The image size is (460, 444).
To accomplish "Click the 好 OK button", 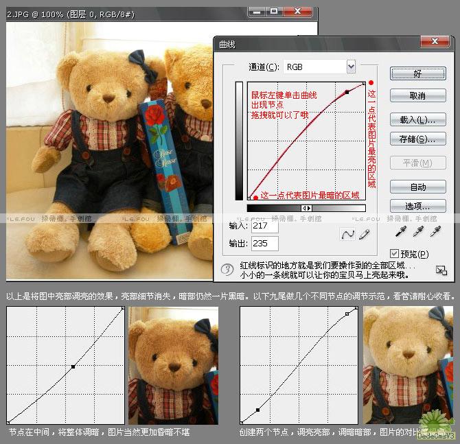I will [x=417, y=73].
